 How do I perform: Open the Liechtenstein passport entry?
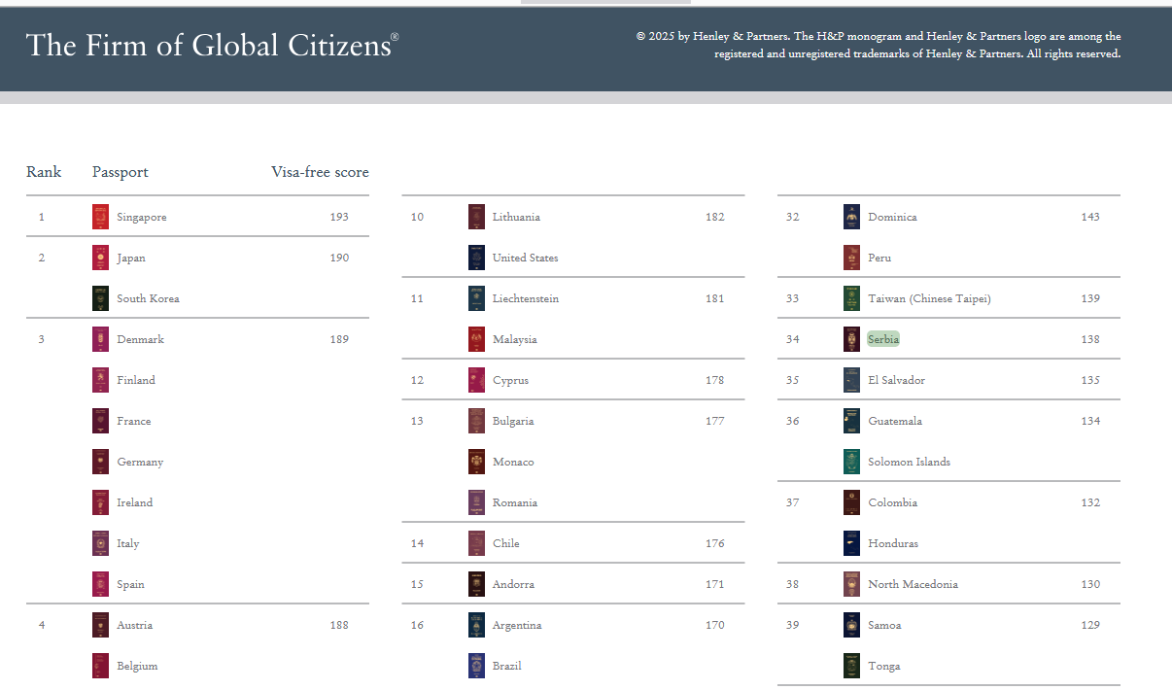pyautogui.click(x=526, y=297)
